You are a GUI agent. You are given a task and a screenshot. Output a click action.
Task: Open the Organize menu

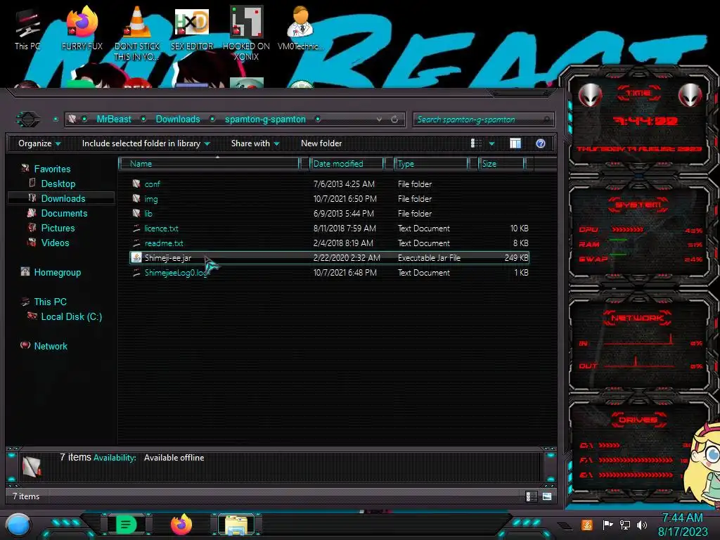click(x=39, y=143)
